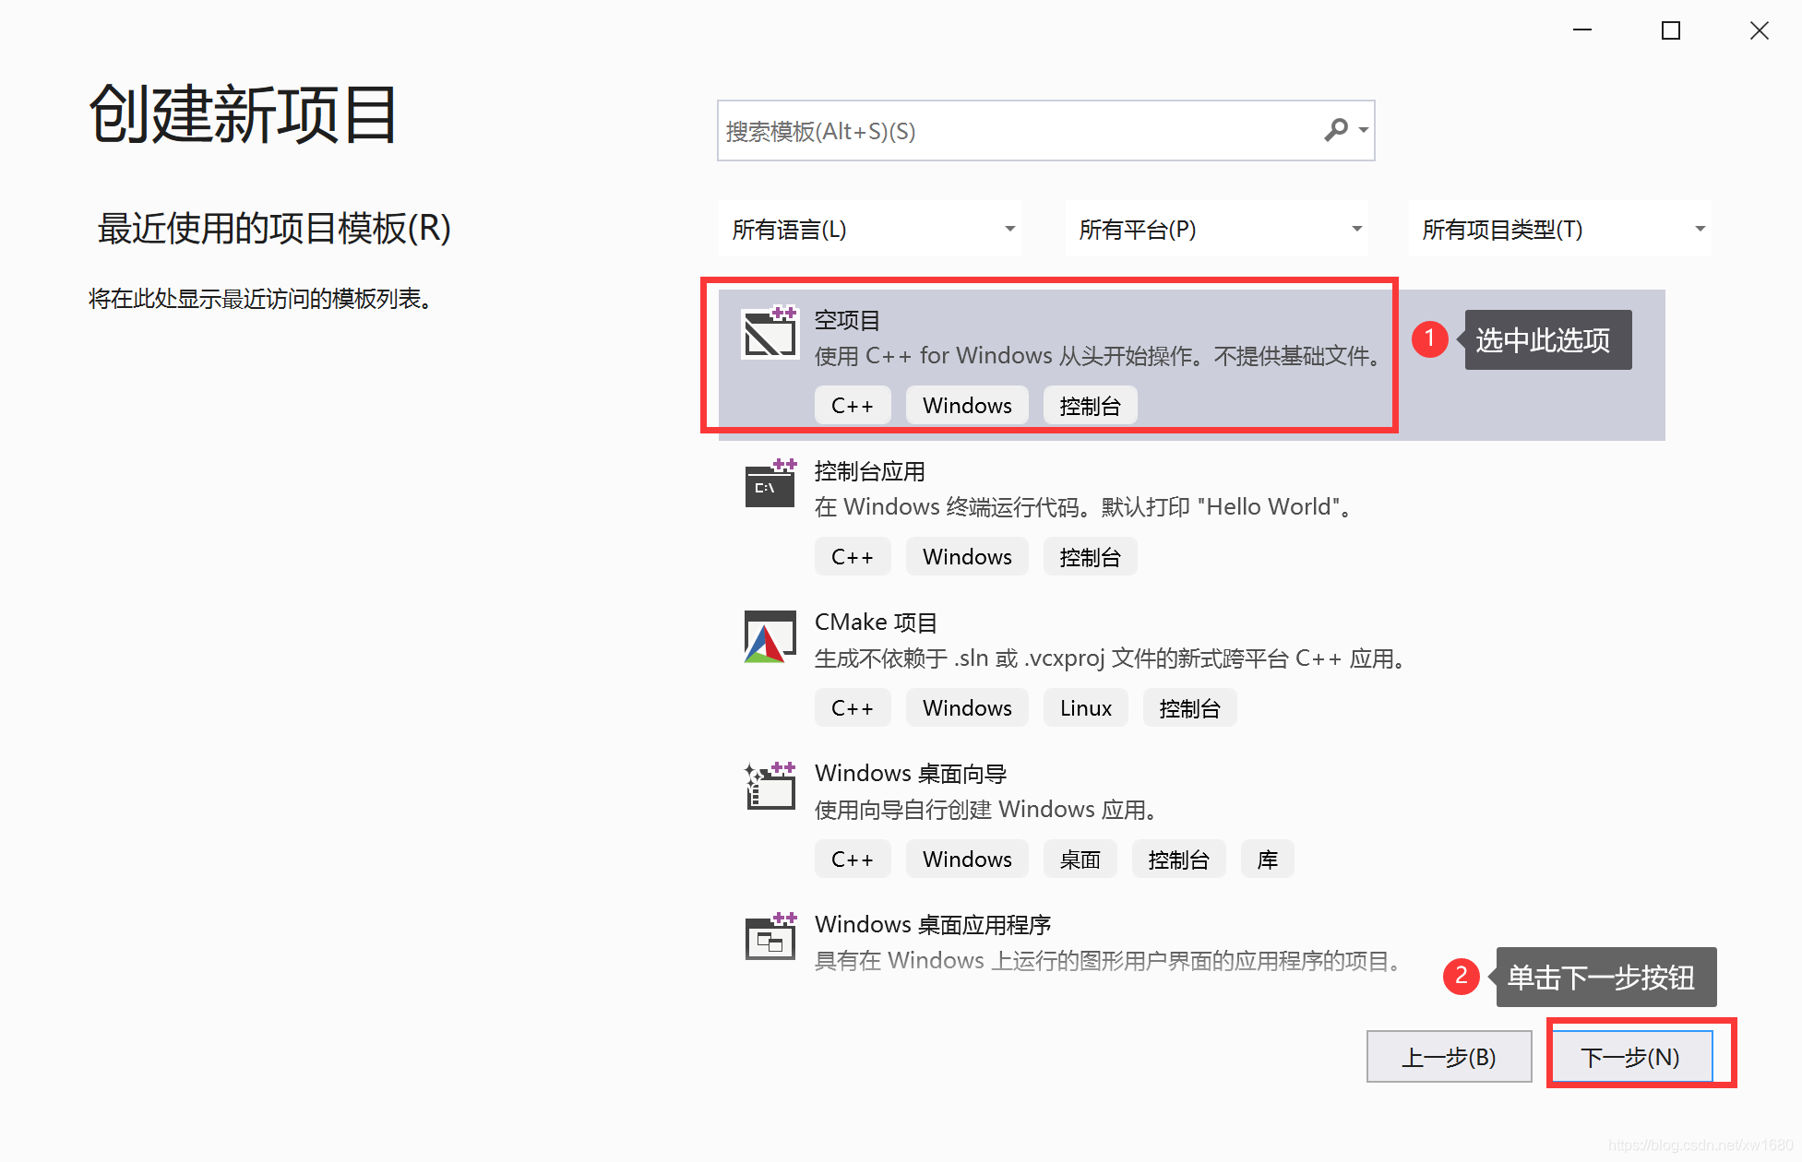Click the CMake 项目 template icon
Screen dimensions: 1802x1162
(770, 636)
